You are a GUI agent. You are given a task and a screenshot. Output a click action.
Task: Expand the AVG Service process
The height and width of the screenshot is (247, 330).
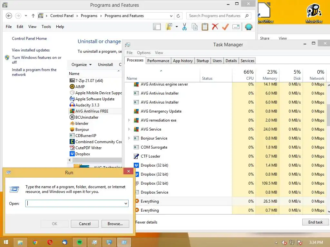coord(129,129)
